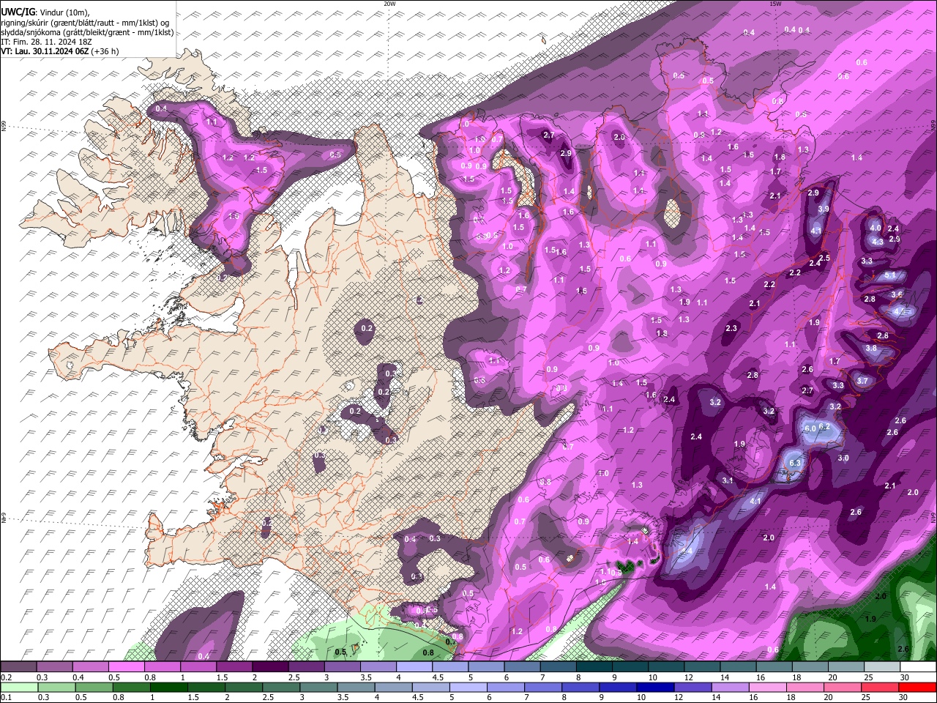Screen dimensions: 937x703
Task: Click the 6.2 precipitation value on the map
Action: click(824, 426)
